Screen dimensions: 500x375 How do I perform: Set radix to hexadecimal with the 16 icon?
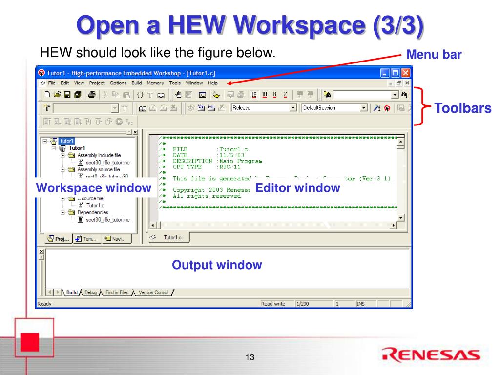(x=254, y=95)
